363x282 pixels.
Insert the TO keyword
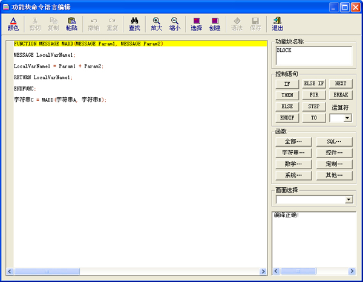314,118
